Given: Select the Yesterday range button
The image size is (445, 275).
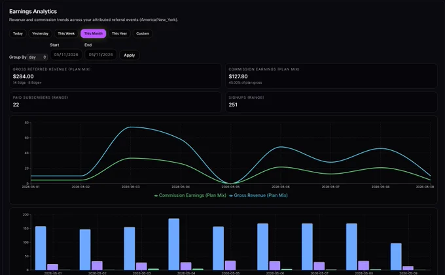Looking at the screenshot, I should (x=41, y=33).
